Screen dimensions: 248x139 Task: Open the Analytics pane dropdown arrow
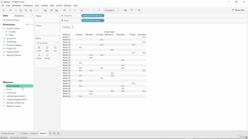32,16
